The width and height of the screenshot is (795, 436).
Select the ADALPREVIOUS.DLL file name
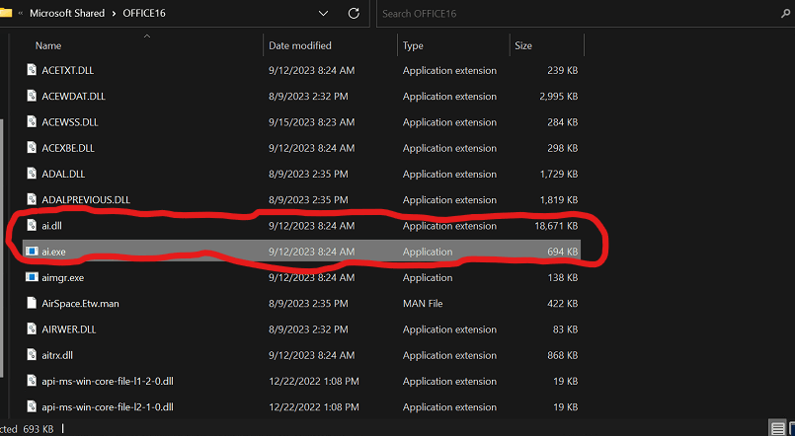pyautogui.click(x=86, y=199)
